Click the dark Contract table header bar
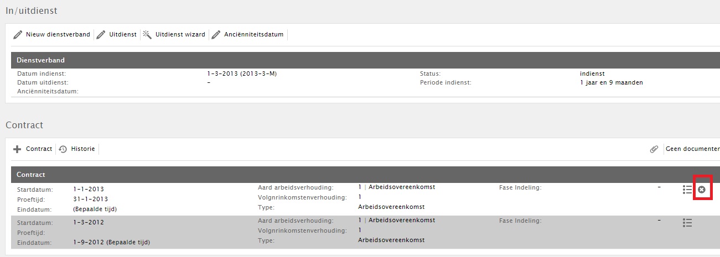 (365, 175)
